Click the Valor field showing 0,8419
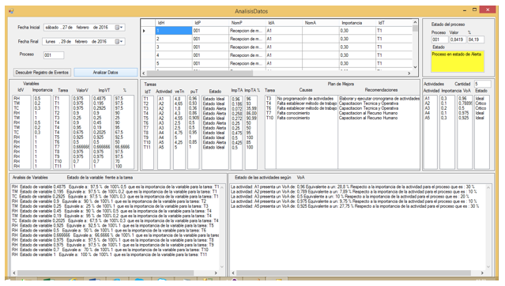The width and height of the screenshot is (505, 286). click(458, 40)
